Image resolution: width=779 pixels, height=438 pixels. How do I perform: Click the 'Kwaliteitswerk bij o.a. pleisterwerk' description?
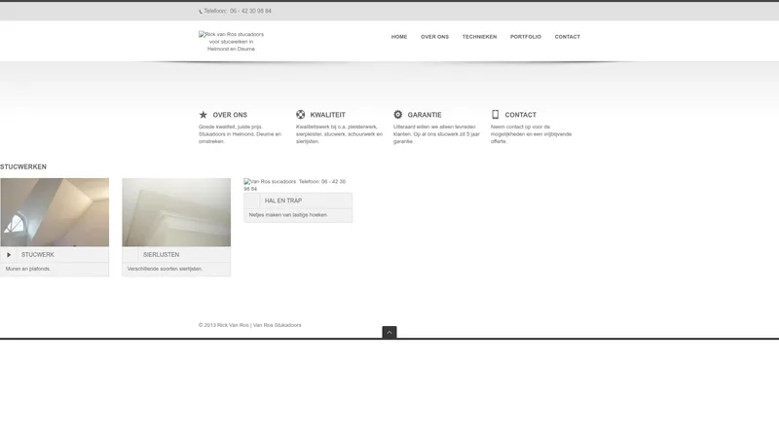pos(339,134)
